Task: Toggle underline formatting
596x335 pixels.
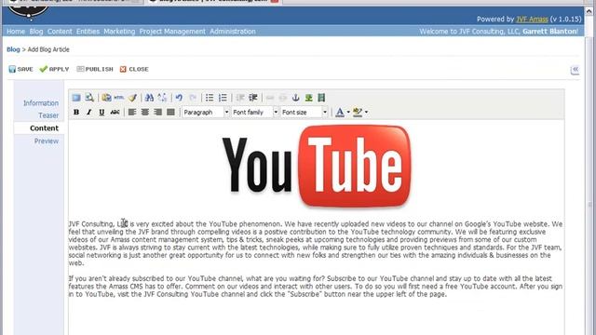Action: [x=102, y=112]
